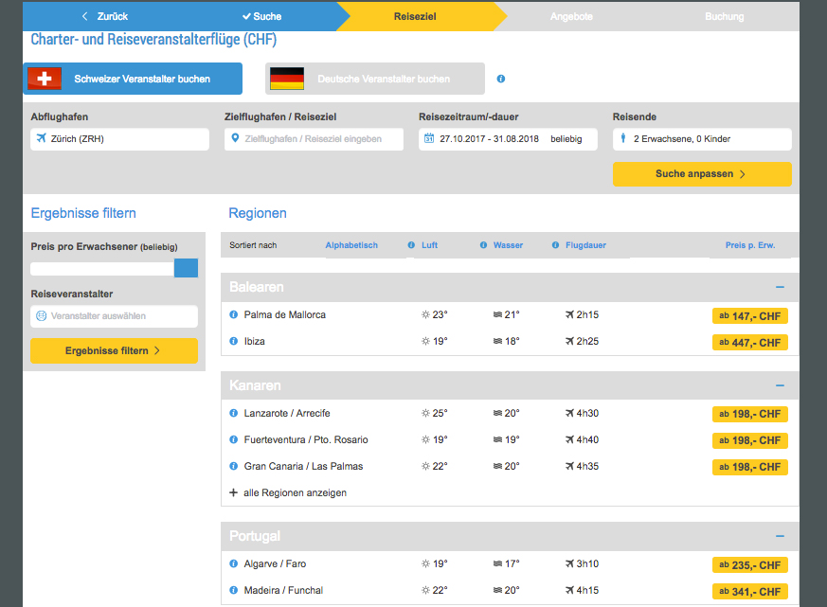Viewport: 827px width, 607px height.
Task: Click the info icon next to Deutsche Veranstalter
Action: (x=501, y=79)
